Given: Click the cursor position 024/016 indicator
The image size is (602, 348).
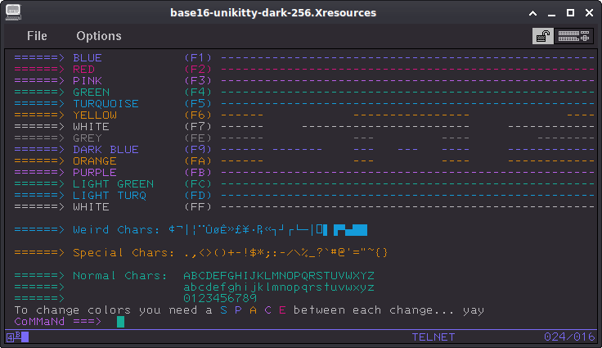Looking at the screenshot, I should pos(569,337).
